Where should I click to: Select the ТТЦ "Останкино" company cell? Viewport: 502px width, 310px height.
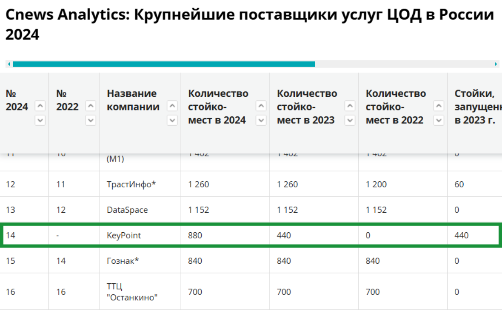(132, 292)
